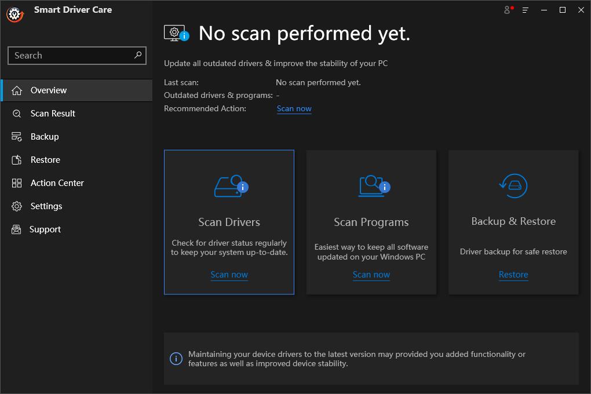Open the Action Center section
This screenshot has height=394, width=591.
tap(58, 183)
